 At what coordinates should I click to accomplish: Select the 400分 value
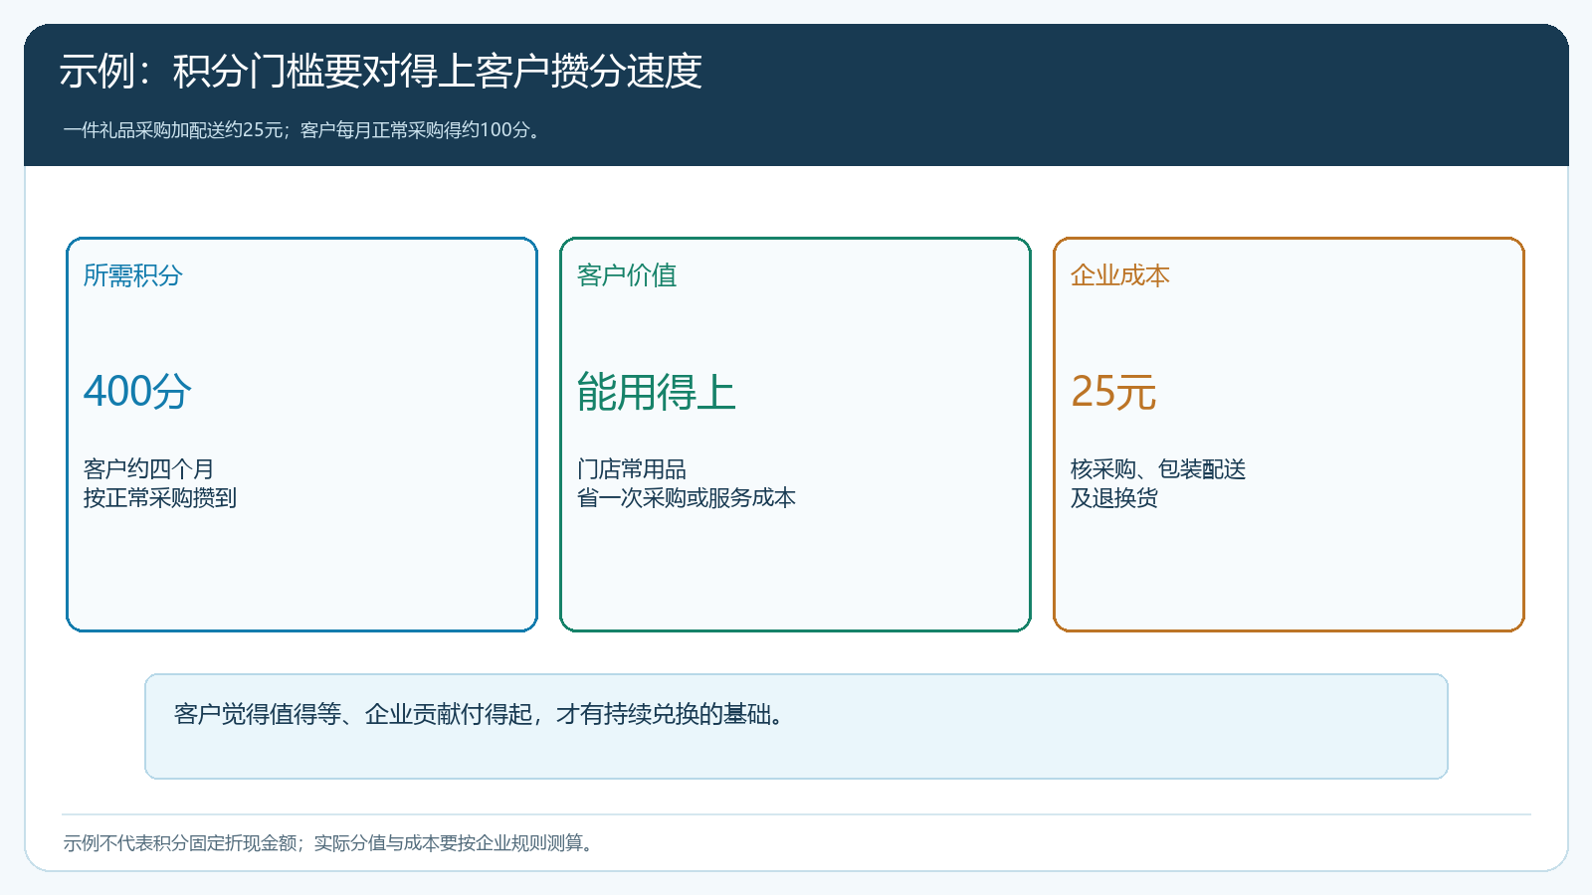tap(137, 392)
